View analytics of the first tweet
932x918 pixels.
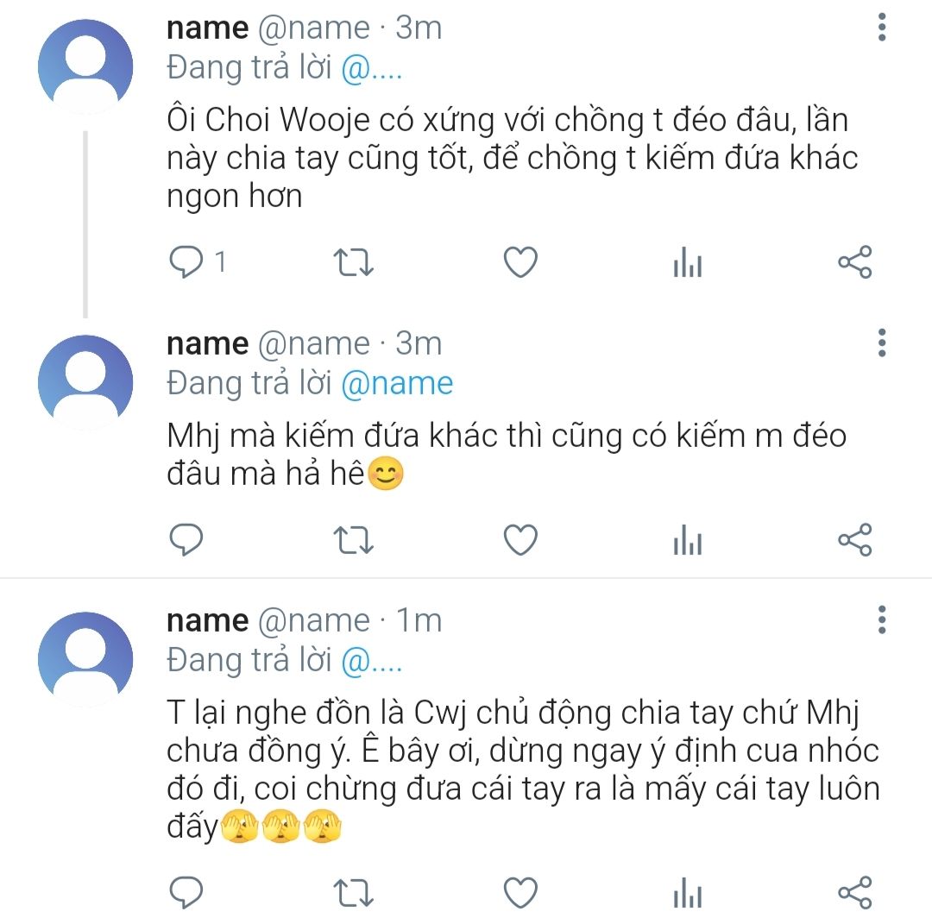tap(688, 262)
